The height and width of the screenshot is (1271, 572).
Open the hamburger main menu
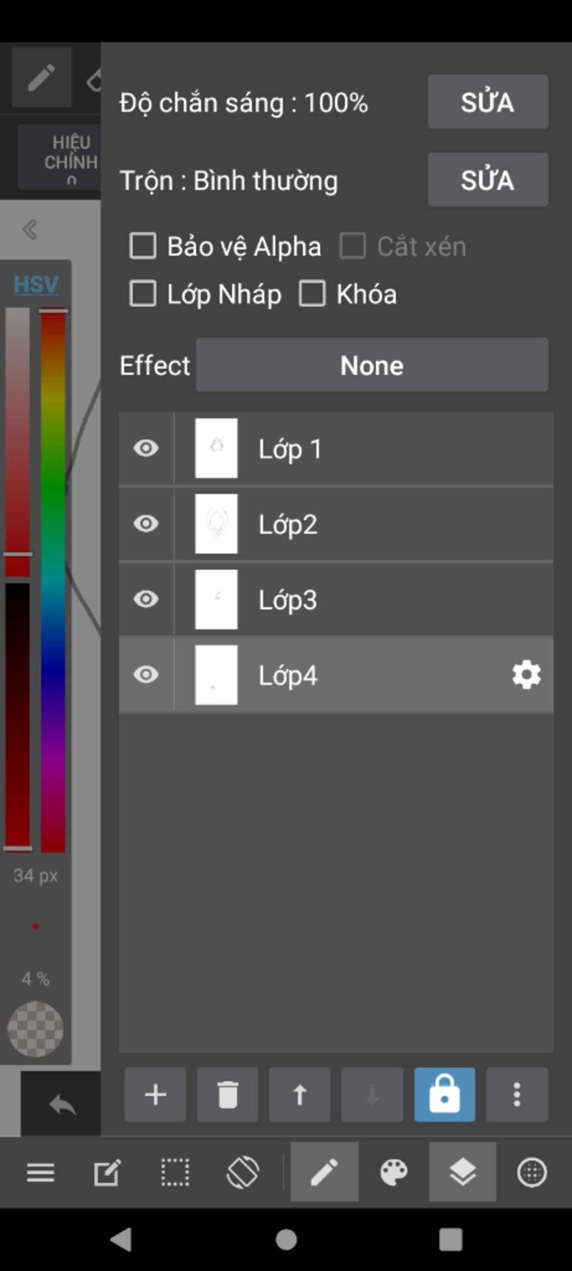41,1172
